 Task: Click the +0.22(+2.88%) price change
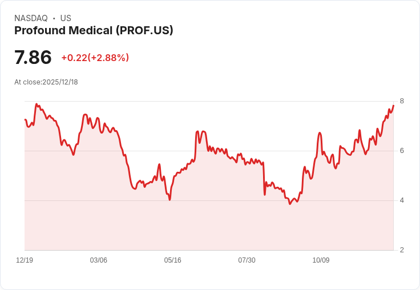[95, 58]
